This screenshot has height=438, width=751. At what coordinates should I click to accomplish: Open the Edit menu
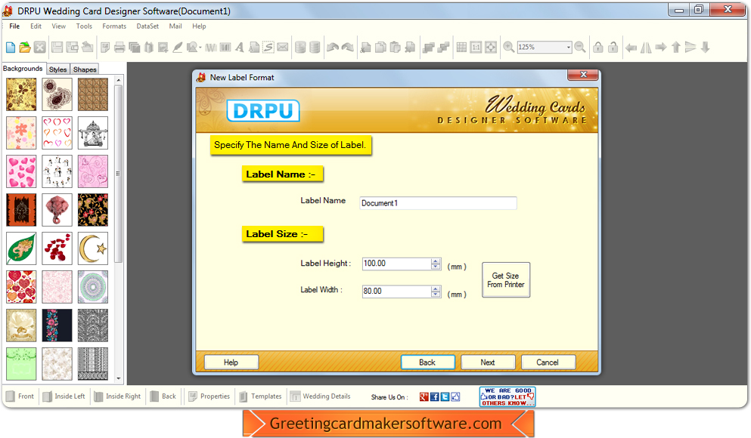click(36, 26)
